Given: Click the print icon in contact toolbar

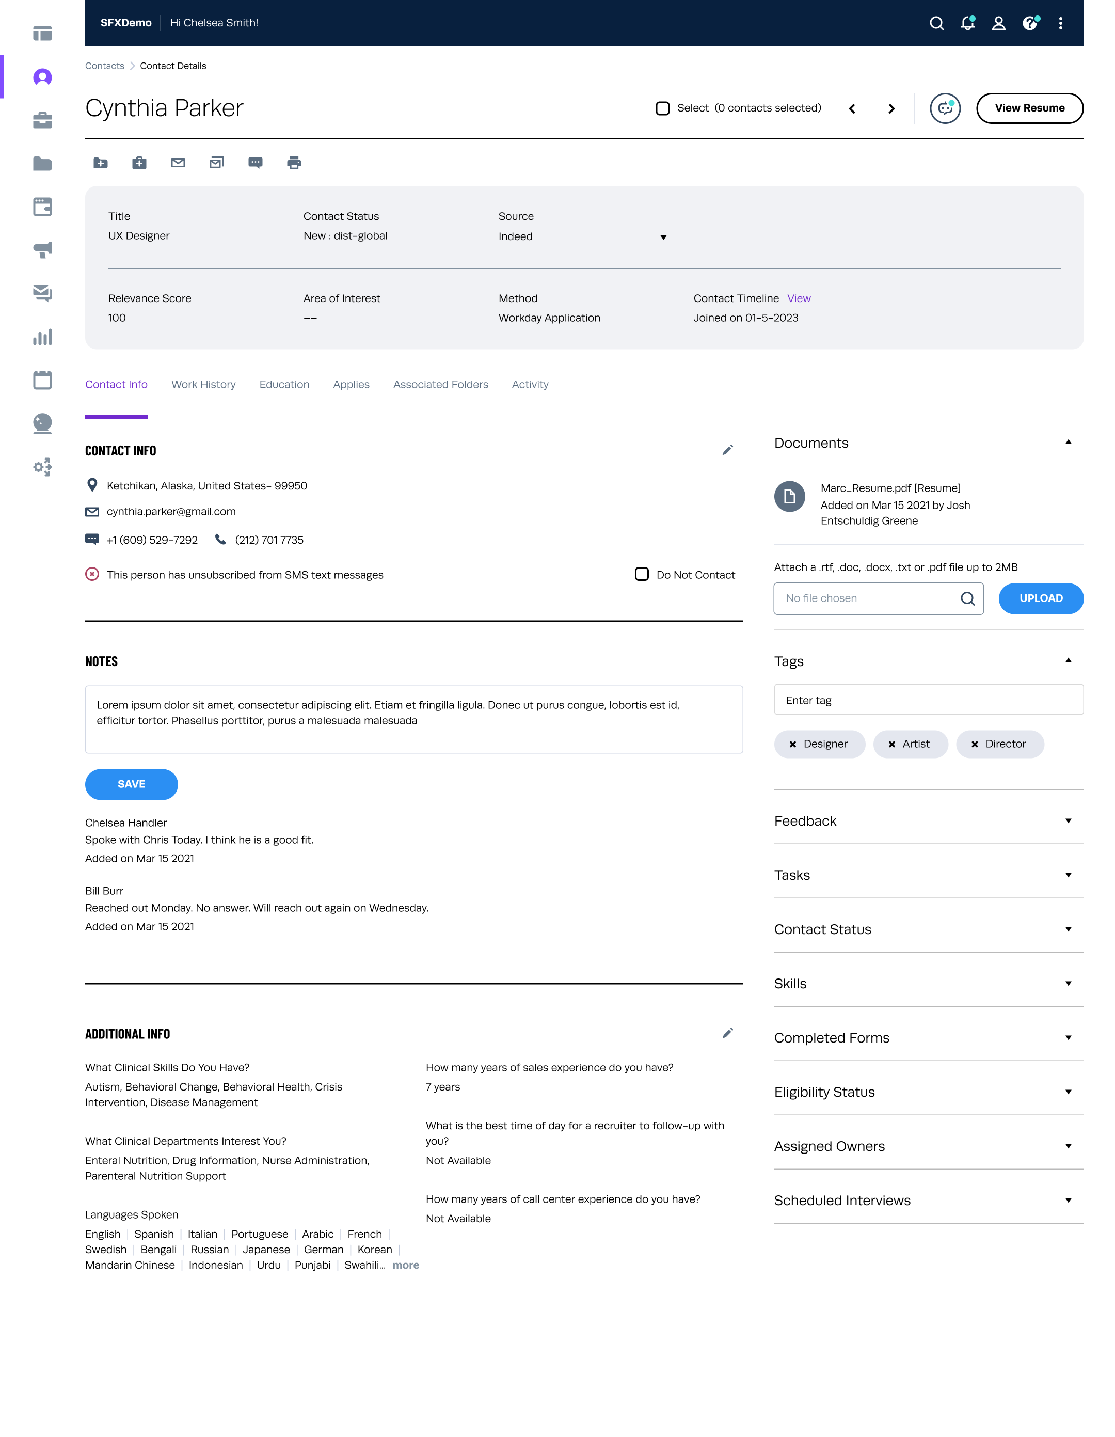Looking at the screenshot, I should coord(294,163).
